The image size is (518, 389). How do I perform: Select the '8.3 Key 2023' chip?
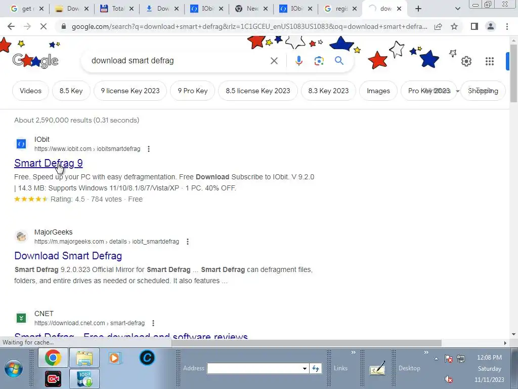point(328,91)
